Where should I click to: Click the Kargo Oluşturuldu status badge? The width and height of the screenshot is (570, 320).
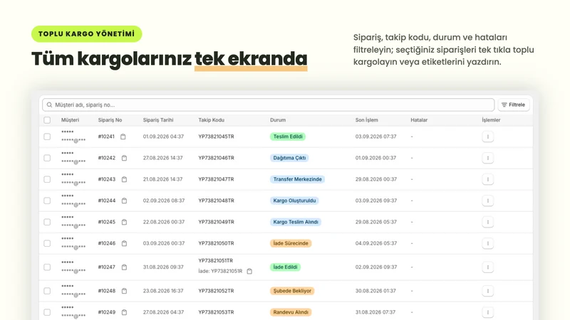pyautogui.click(x=294, y=201)
